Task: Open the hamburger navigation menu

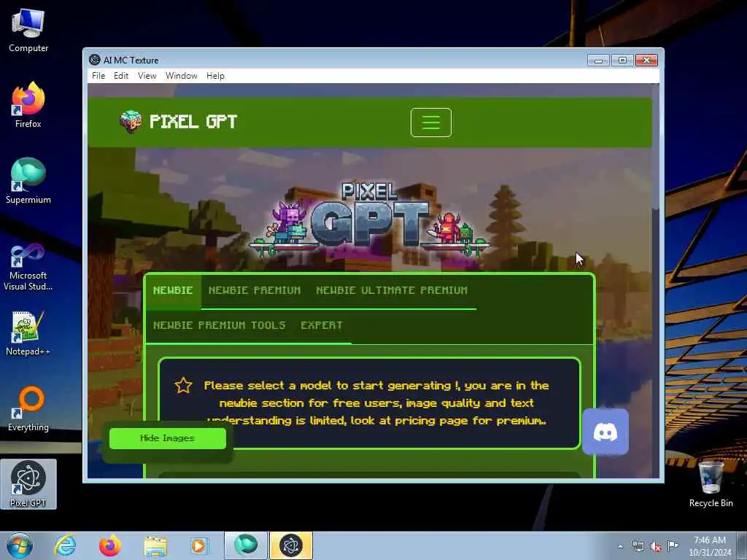Action: point(430,122)
